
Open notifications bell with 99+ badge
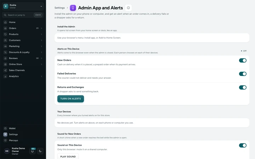point(32,151)
